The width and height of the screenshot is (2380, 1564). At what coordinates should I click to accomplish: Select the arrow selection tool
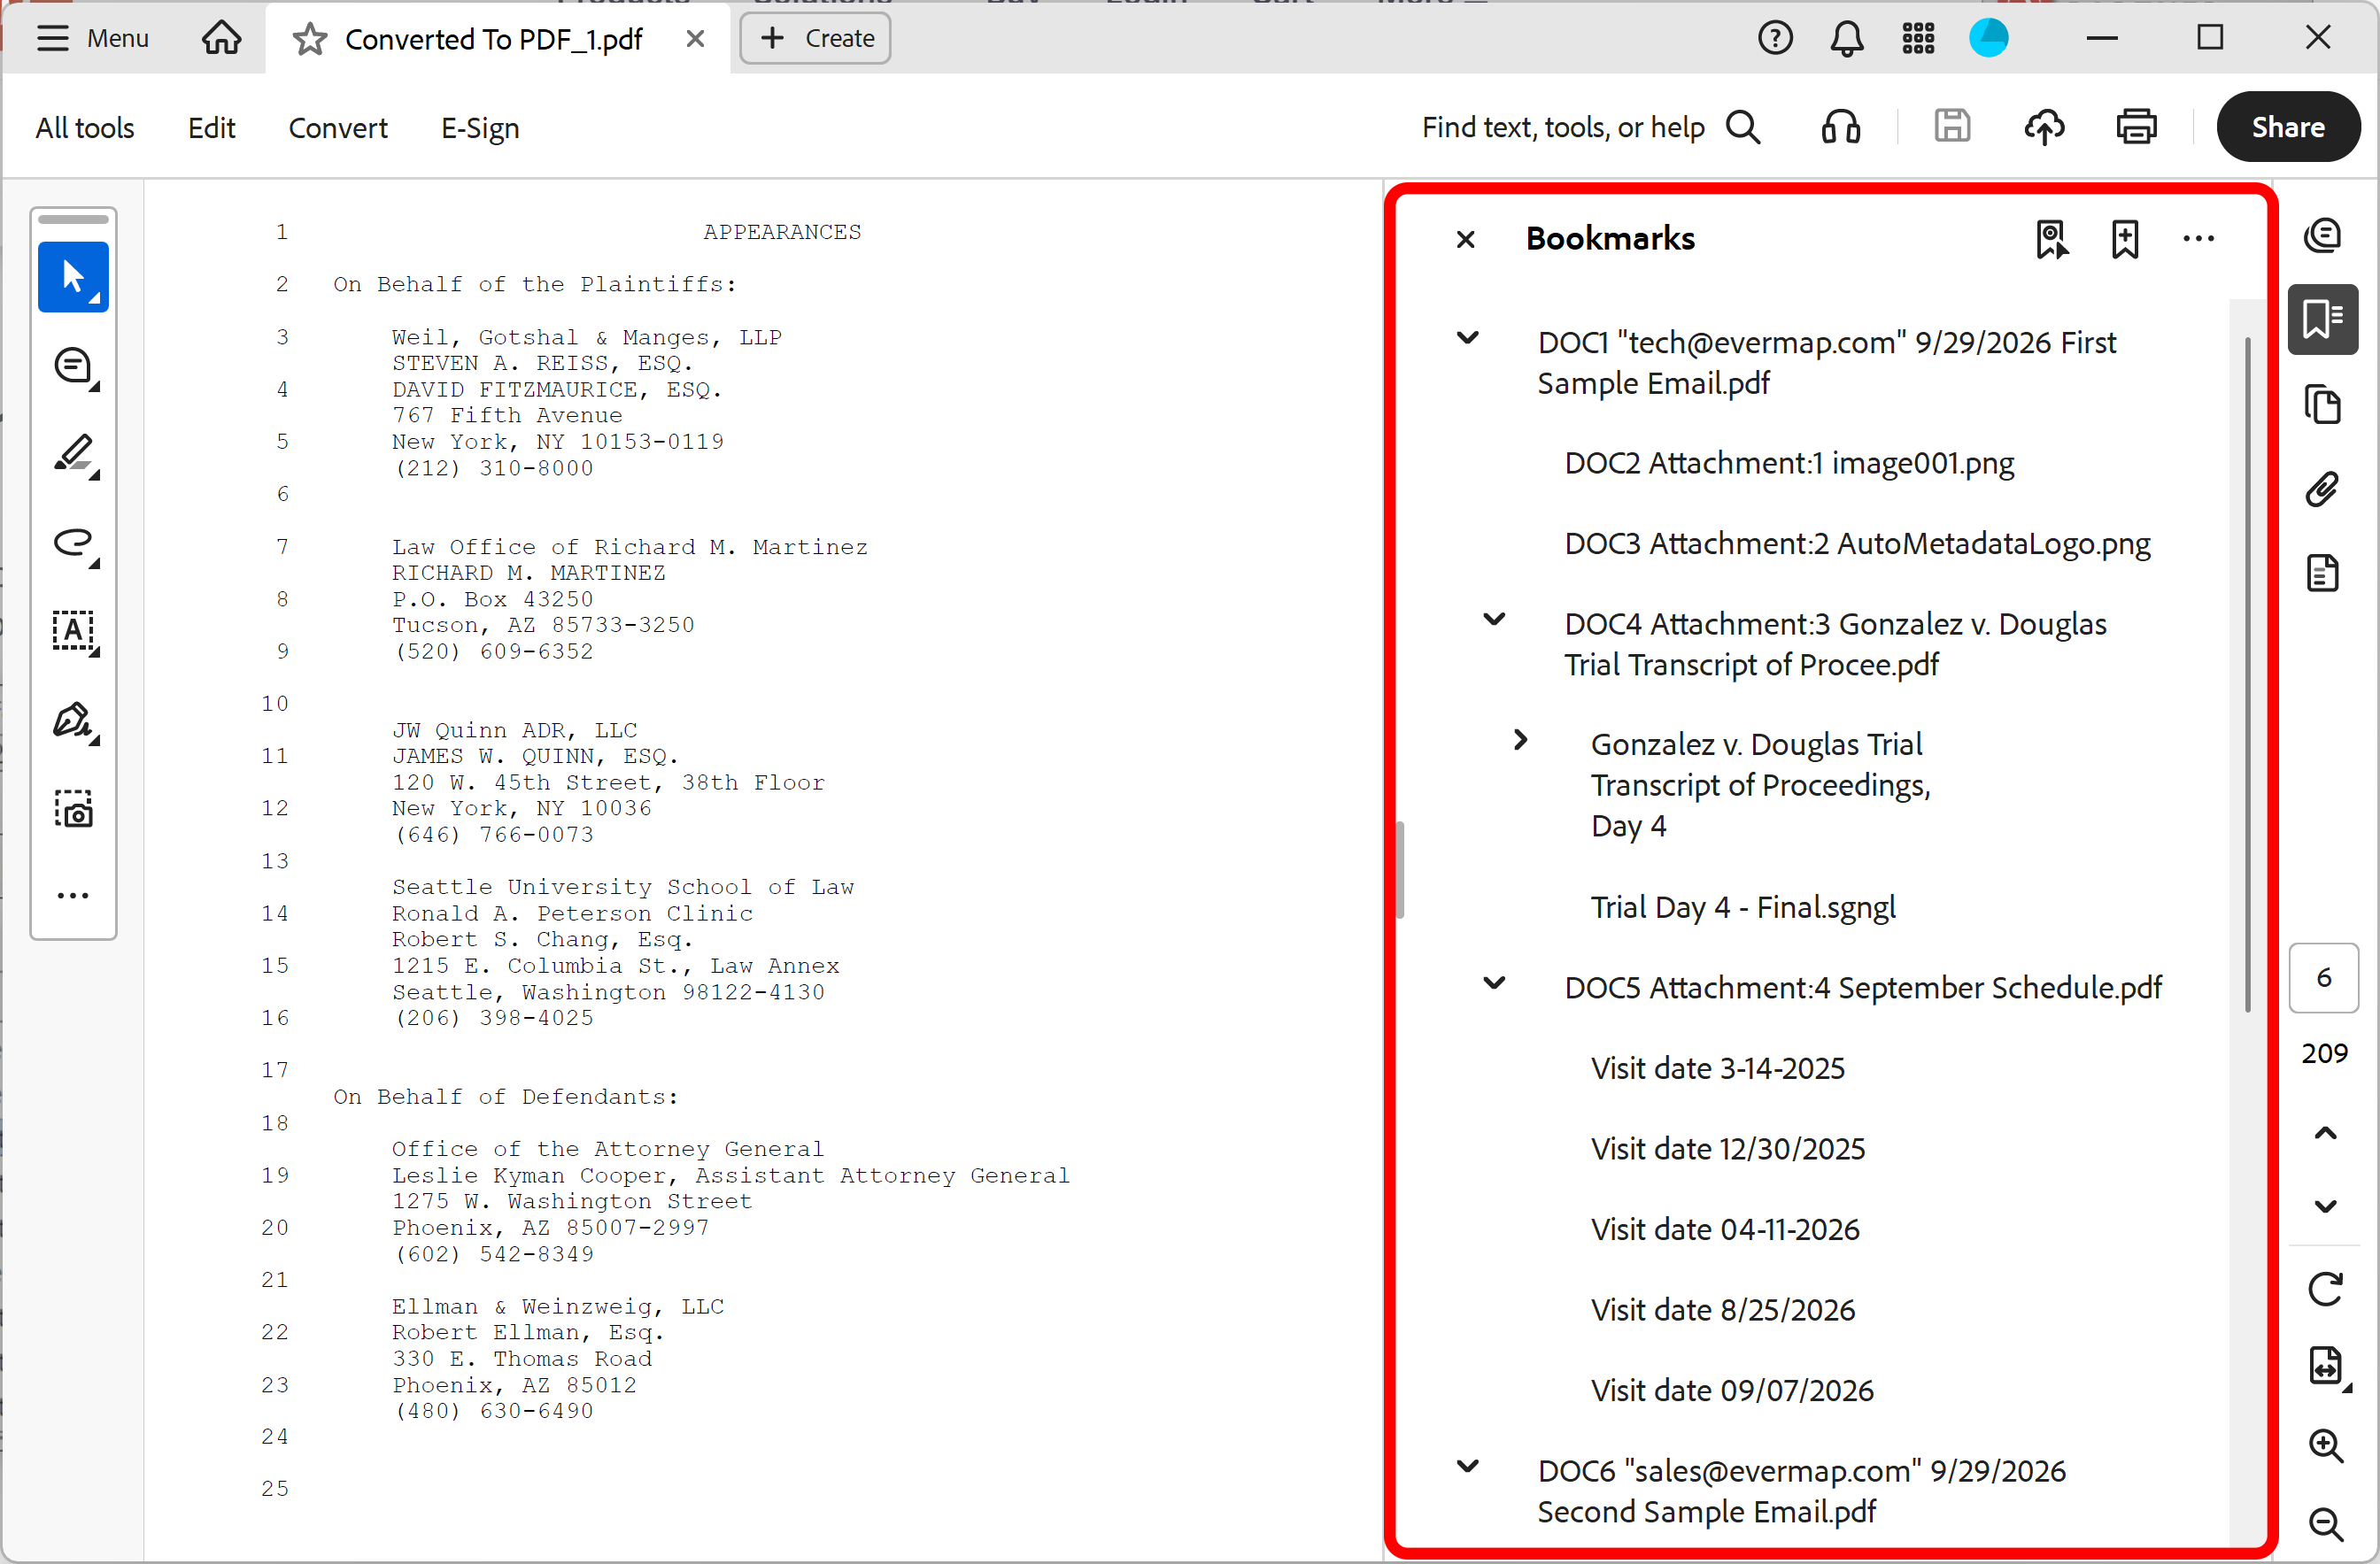(x=73, y=277)
